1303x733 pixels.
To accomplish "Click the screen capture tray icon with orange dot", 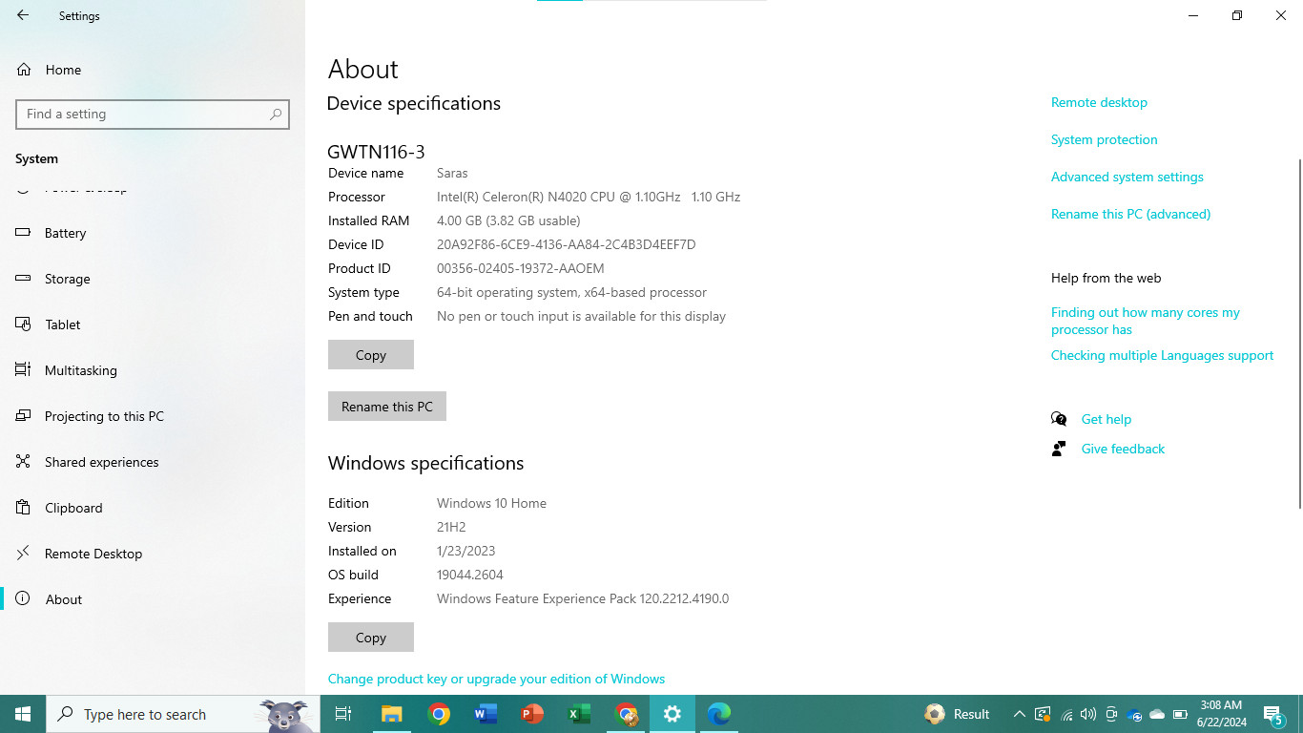I will (x=1043, y=714).
